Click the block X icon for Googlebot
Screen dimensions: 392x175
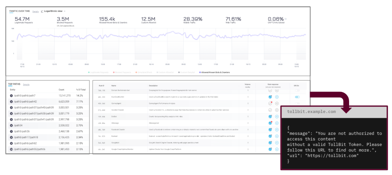point(277,142)
